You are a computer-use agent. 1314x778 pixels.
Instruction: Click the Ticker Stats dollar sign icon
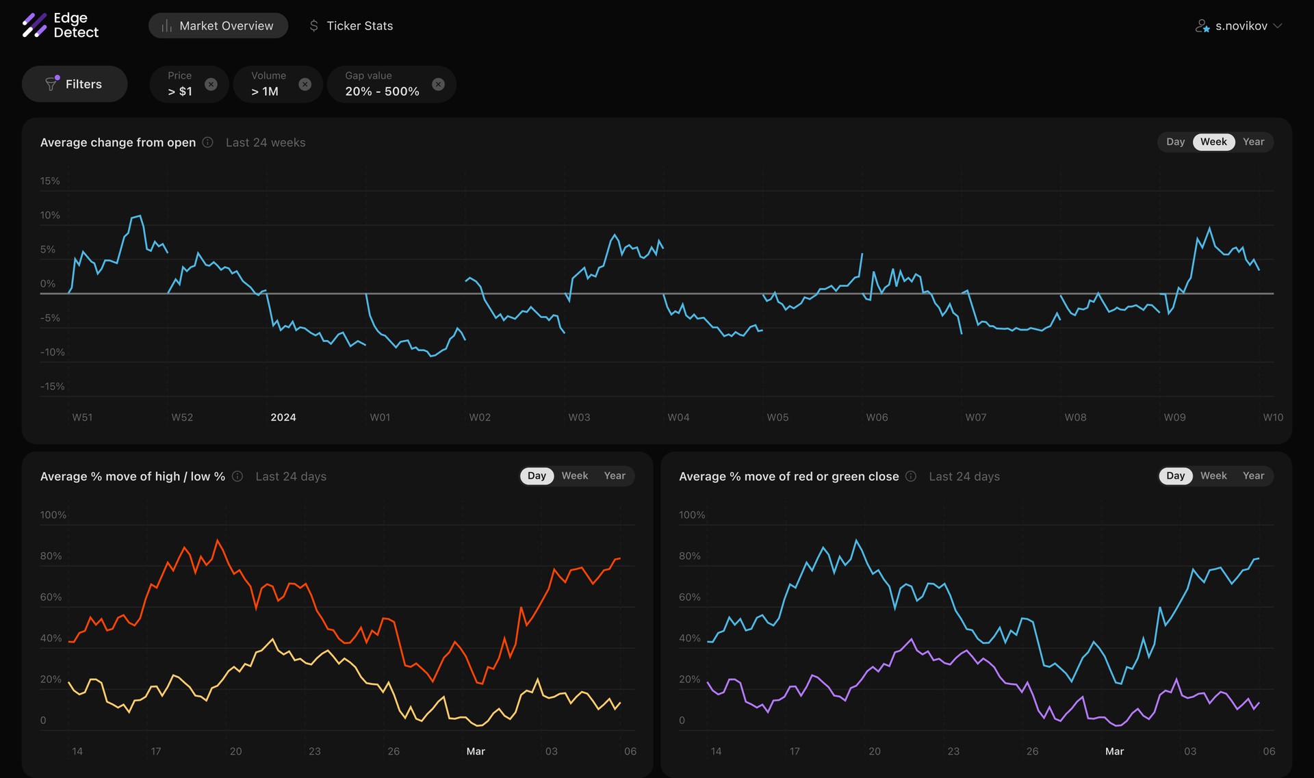pyautogui.click(x=314, y=25)
